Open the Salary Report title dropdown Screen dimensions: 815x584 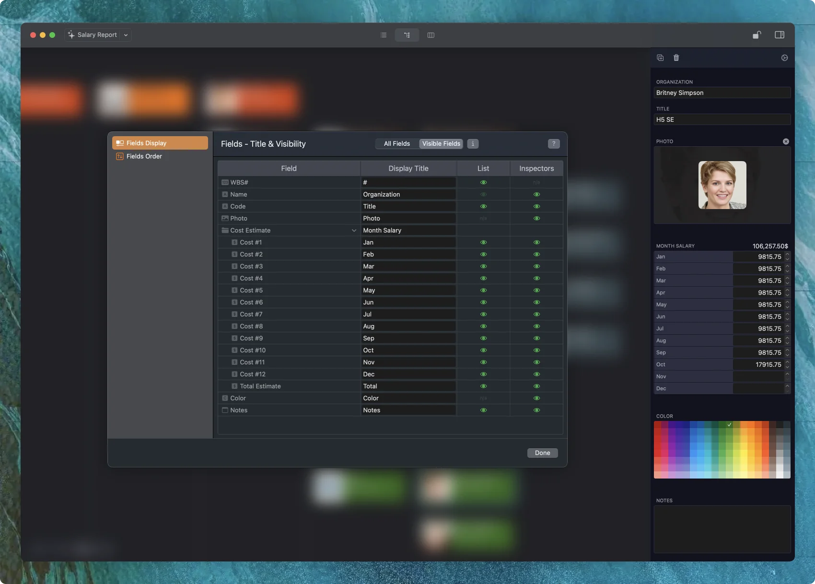(x=126, y=35)
